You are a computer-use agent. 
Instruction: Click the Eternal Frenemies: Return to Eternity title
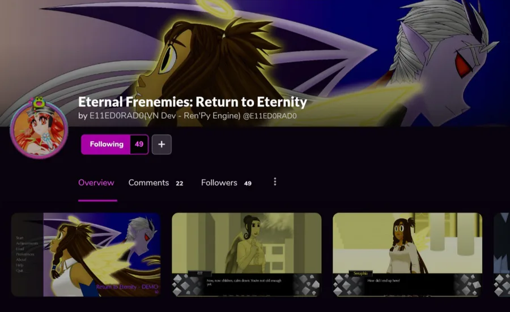pos(193,102)
